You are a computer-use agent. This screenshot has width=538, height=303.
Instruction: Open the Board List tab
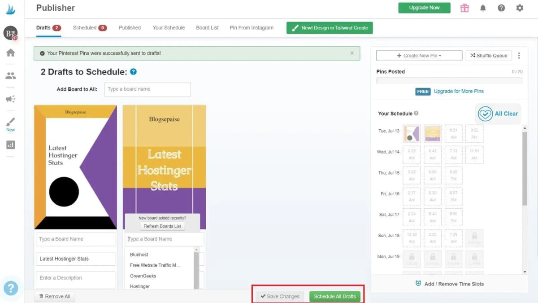point(207,28)
